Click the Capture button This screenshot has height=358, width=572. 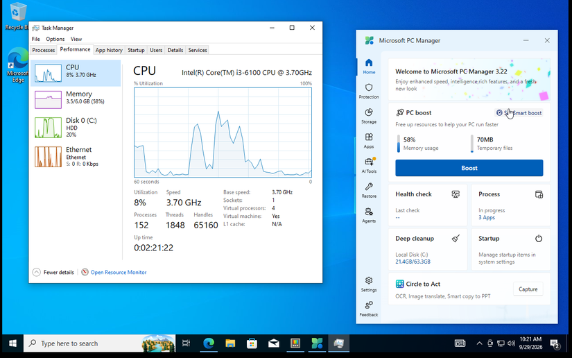click(528, 289)
